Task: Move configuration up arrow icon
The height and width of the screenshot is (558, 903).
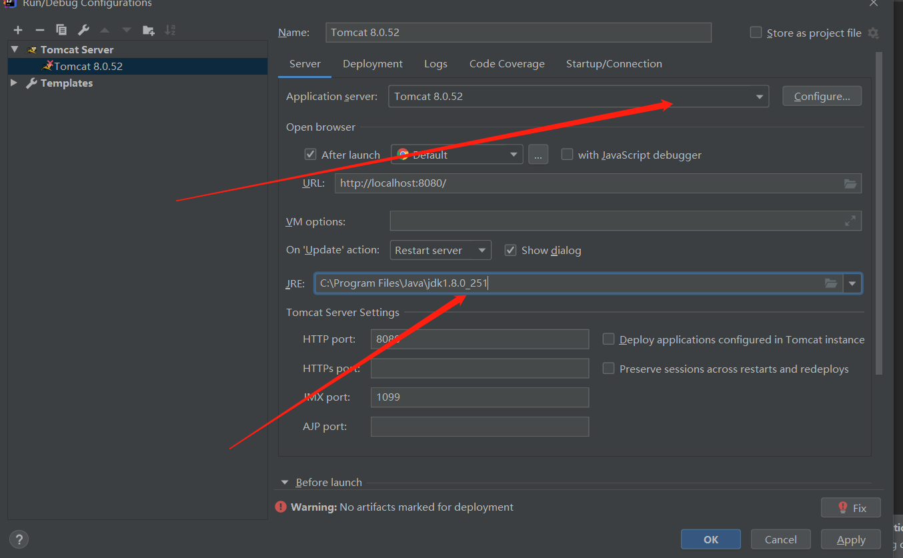Action: [x=105, y=30]
